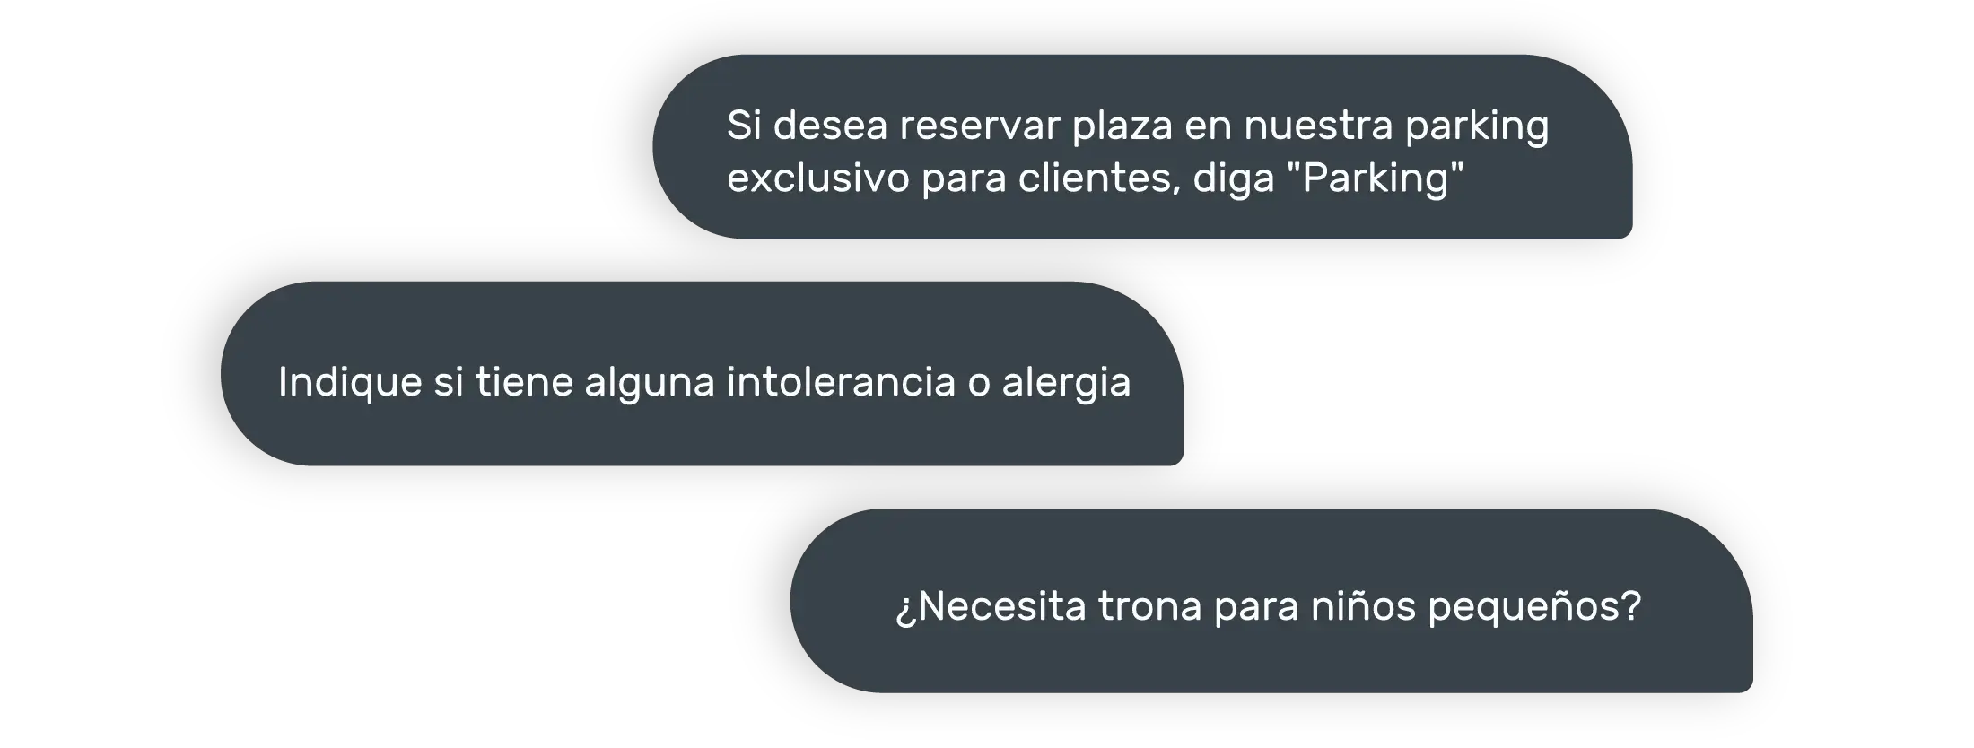Select the word "exclusivo"
Viewport: 1974px width, 748px height.
click(818, 178)
